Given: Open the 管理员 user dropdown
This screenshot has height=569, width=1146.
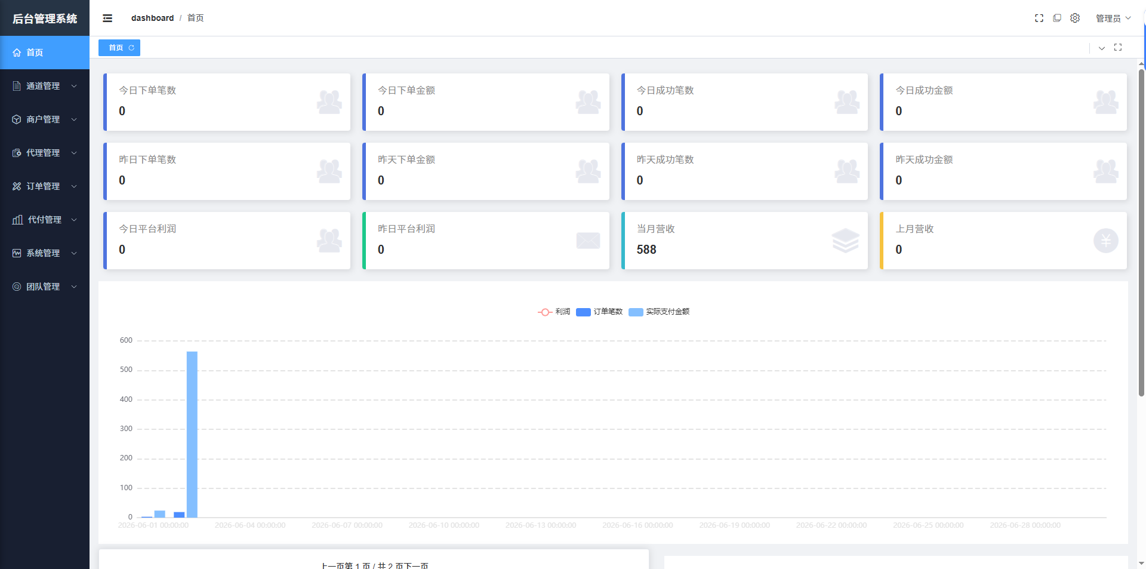Looking at the screenshot, I should 1113,19.
